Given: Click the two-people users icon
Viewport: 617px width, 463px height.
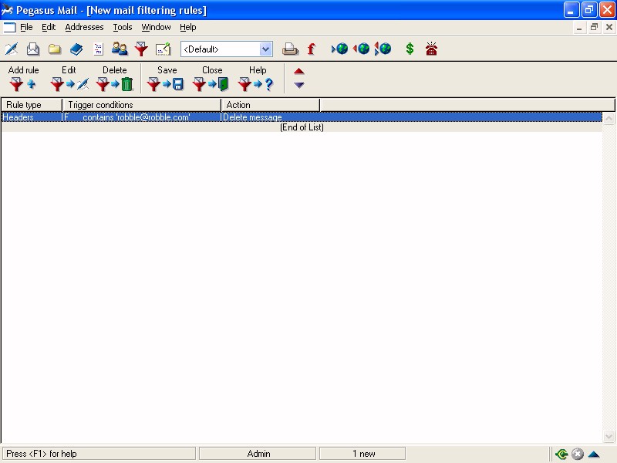Looking at the screenshot, I should click(120, 49).
